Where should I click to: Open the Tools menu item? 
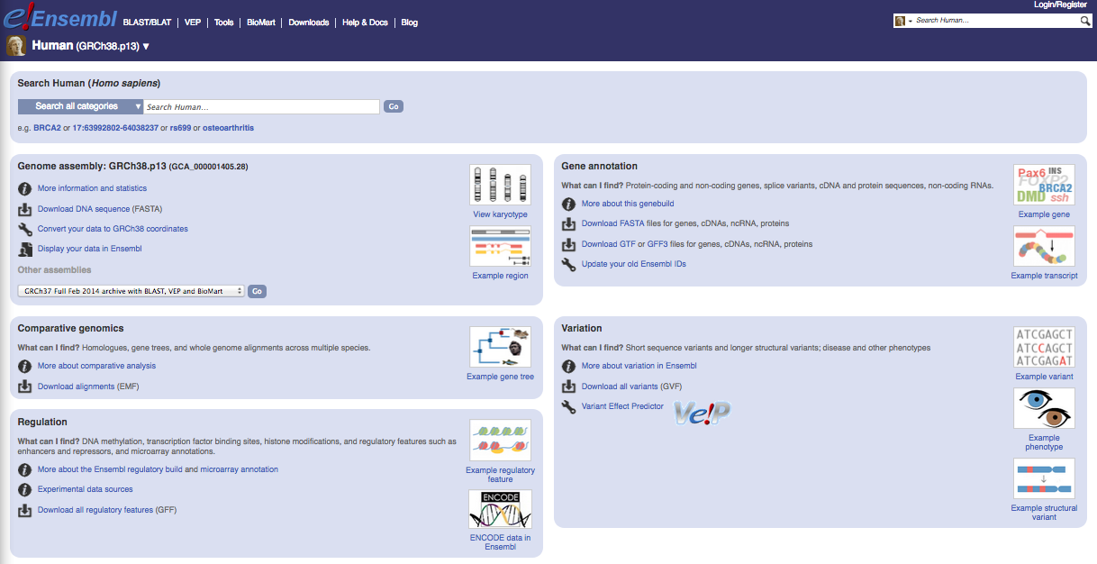tap(223, 23)
